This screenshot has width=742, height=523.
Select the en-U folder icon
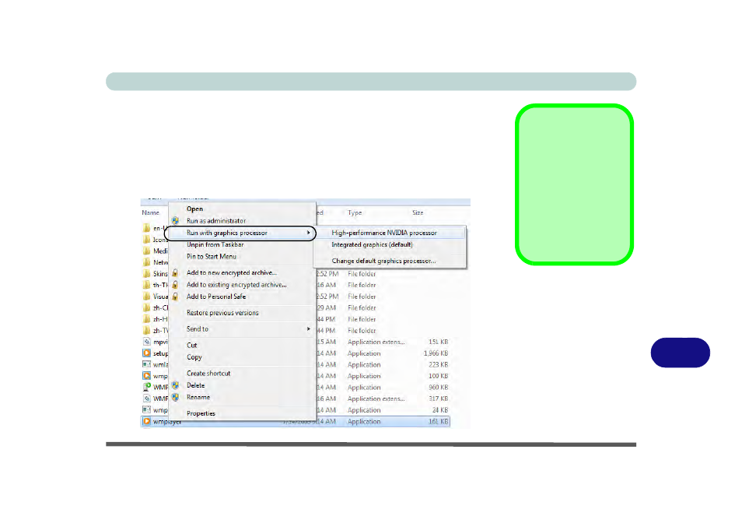pyautogui.click(x=147, y=228)
